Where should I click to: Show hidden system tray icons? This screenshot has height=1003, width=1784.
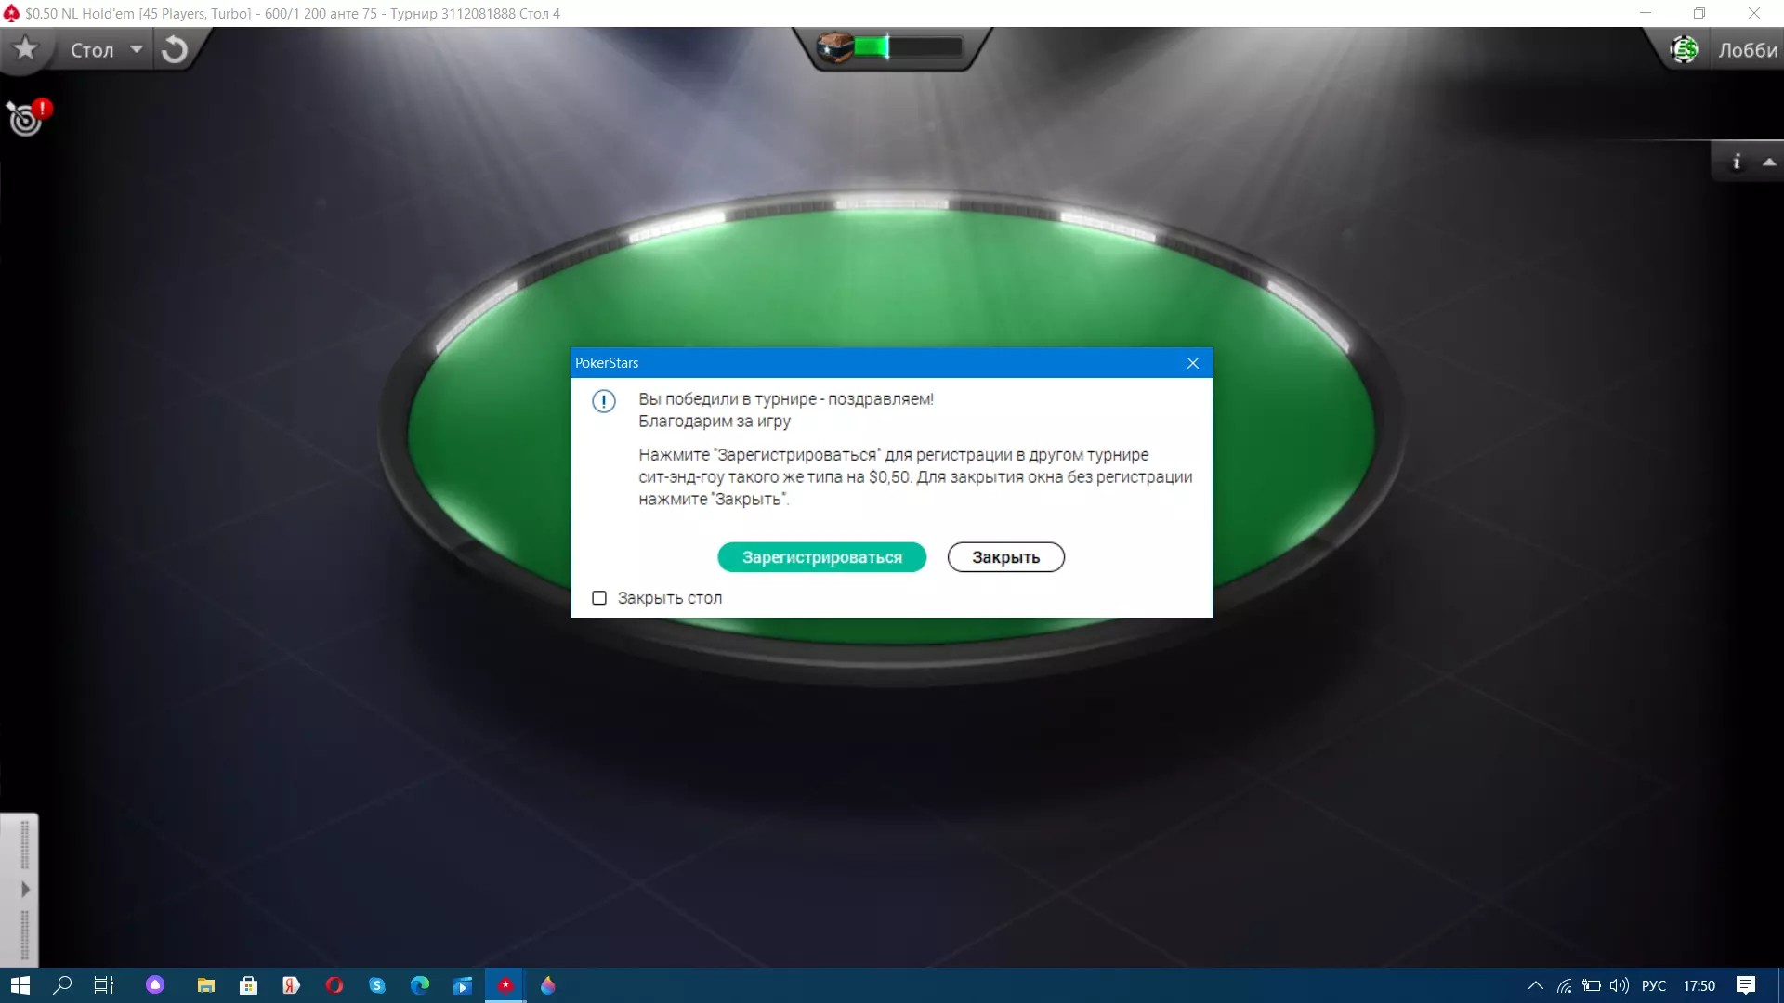tap(1535, 985)
